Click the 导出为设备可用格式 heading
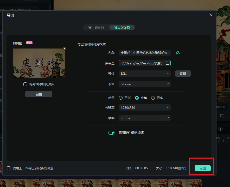230x187 pixels. click(x=92, y=44)
